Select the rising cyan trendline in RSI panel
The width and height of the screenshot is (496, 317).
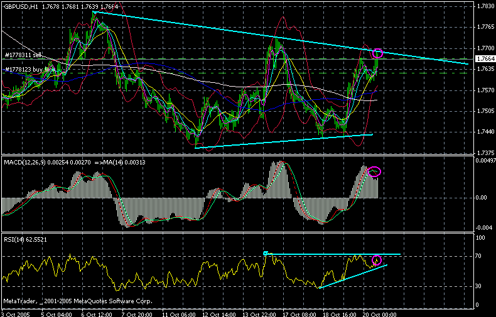point(352,277)
